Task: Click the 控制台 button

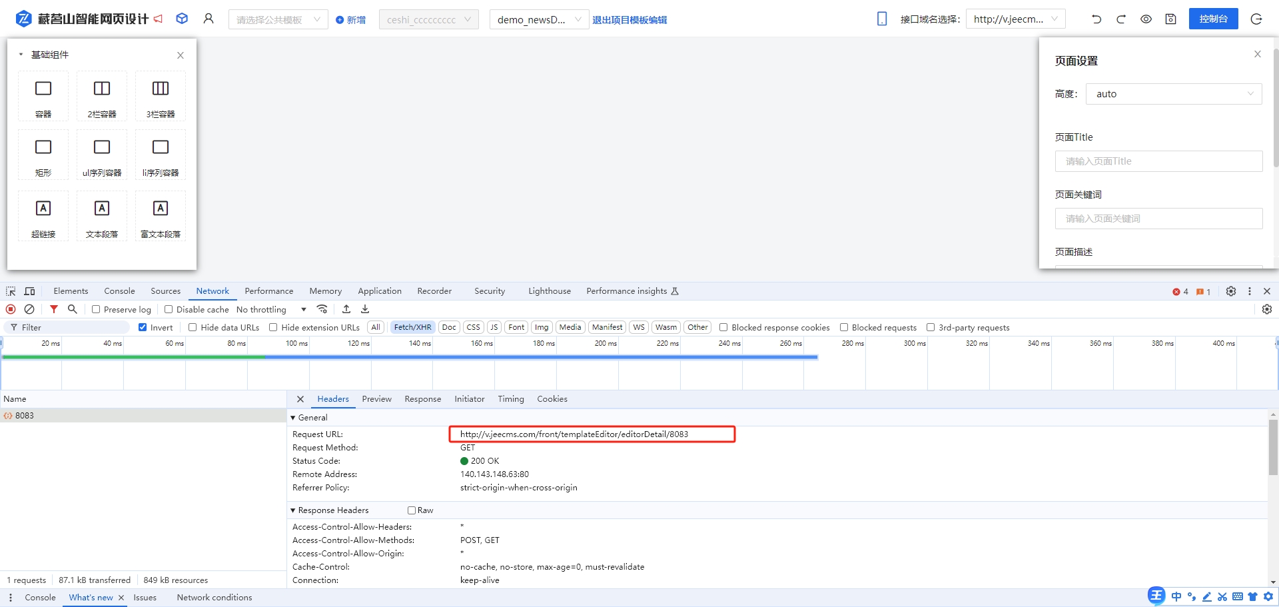Action: (1213, 19)
